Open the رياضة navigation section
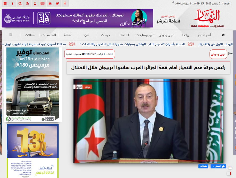The image size is (236, 178). 185,35
